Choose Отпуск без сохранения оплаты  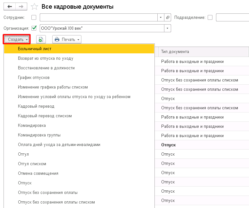79,192
